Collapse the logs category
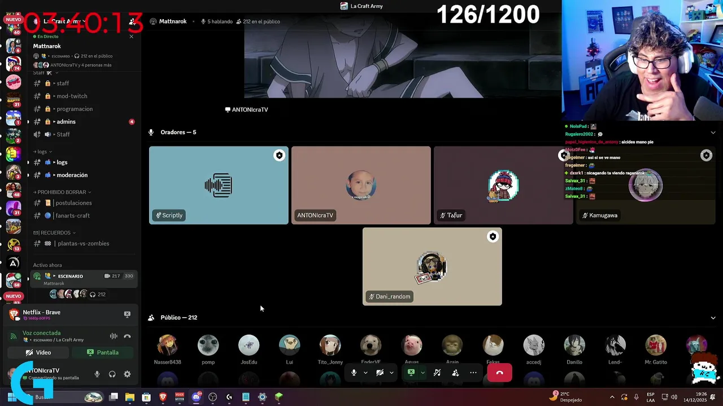The height and width of the screenshot is (406, 723). 43,152
